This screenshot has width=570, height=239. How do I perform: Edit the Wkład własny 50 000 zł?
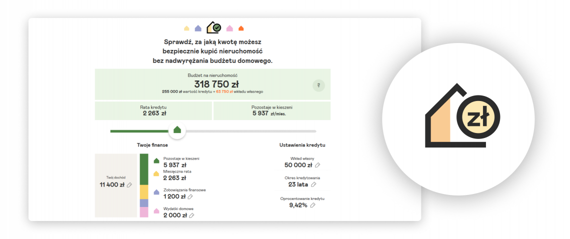click(x=317, y=165)
